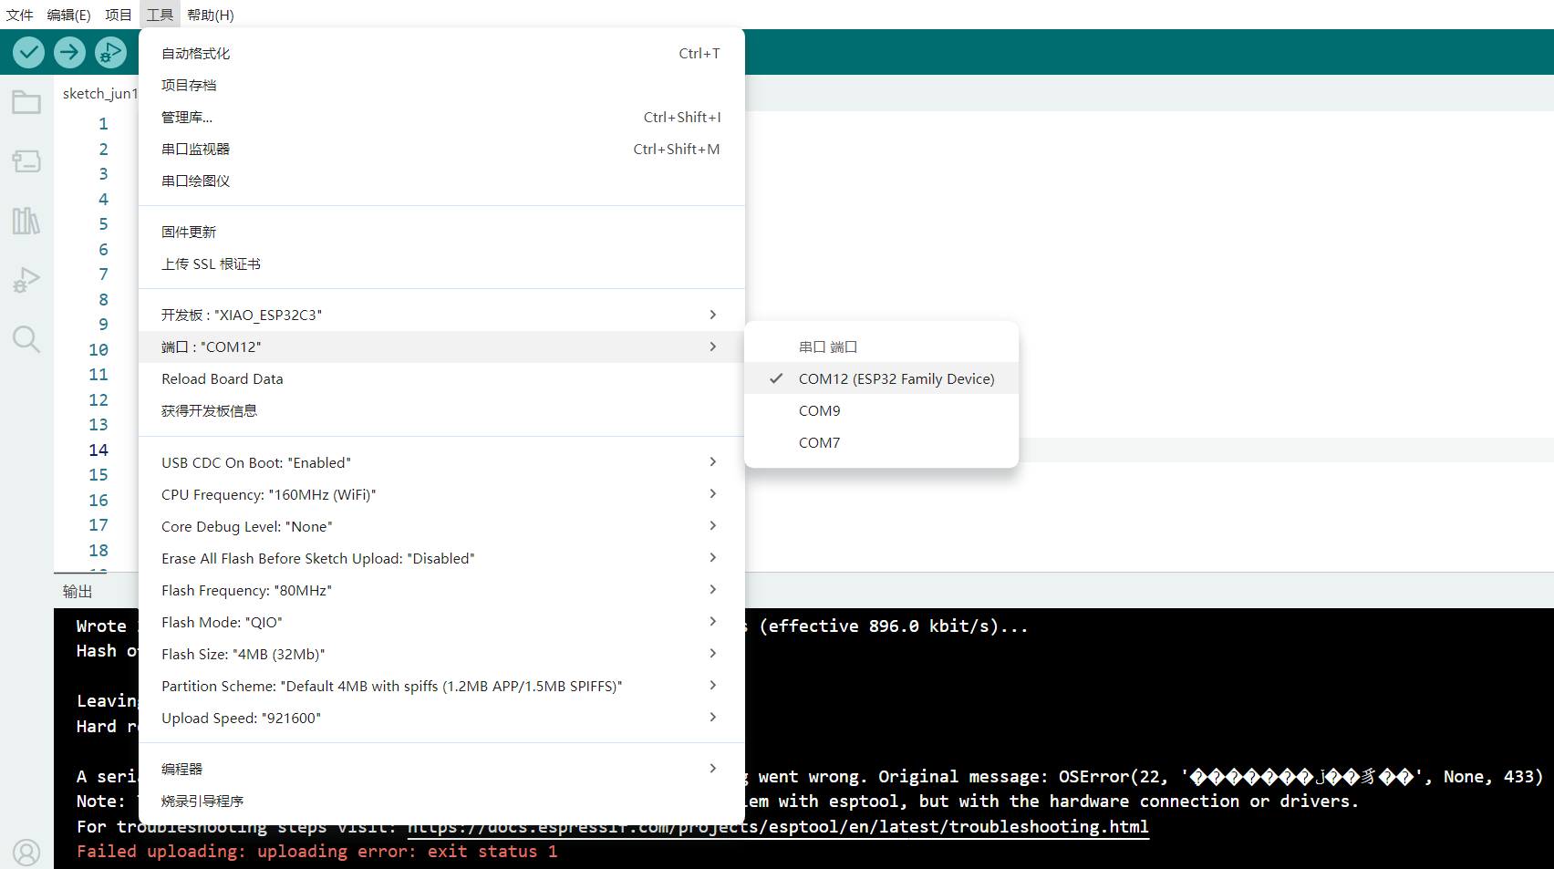The width and height of the screenshot is (1554, 869).
Task: Choose 获得开发板信息 menu entry
Action: click(441, 410)
